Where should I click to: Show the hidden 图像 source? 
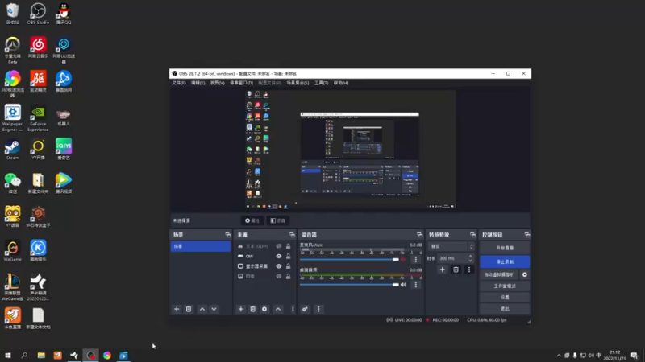tap(278, 276)
